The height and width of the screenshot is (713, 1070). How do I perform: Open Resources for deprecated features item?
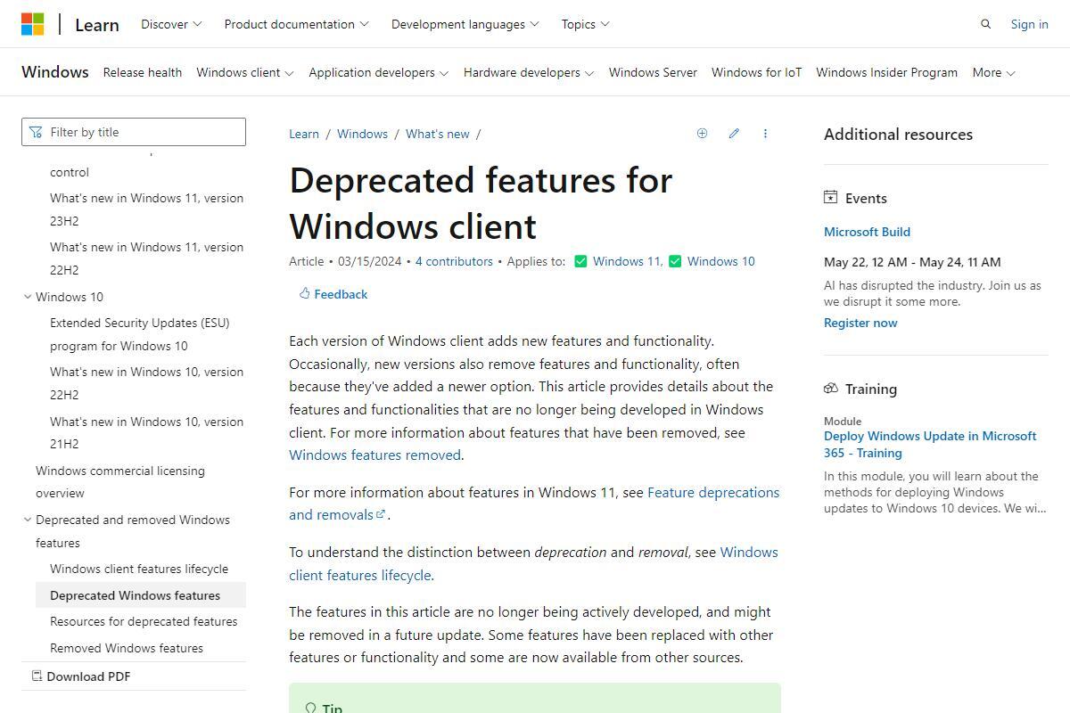coord(144,621)
